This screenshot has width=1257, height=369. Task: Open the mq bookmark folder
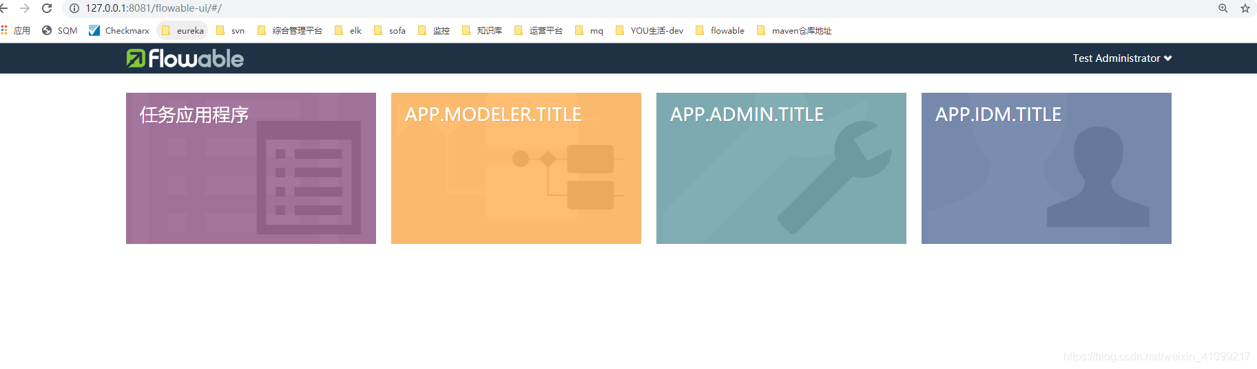[589, 30]
